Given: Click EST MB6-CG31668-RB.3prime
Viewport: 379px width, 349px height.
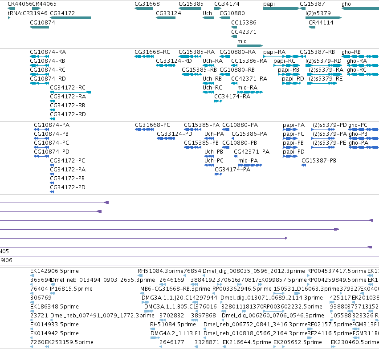Looking at the screenshot, I should [x=175, y=289].
